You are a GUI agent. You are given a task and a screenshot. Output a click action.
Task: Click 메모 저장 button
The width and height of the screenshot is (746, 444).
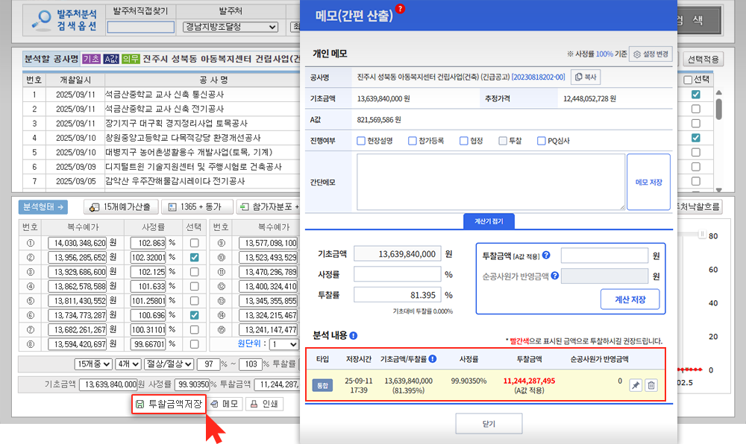pos(648,182)
